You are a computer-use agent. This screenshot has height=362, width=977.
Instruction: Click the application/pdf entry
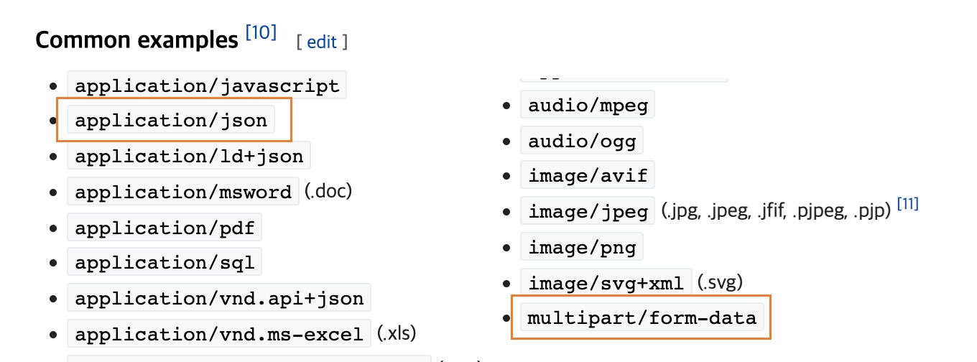click(165, 228)
